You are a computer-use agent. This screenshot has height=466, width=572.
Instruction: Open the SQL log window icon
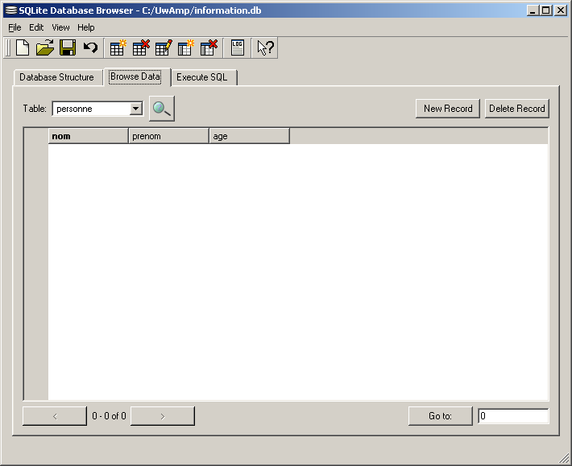tap(237, 48)
